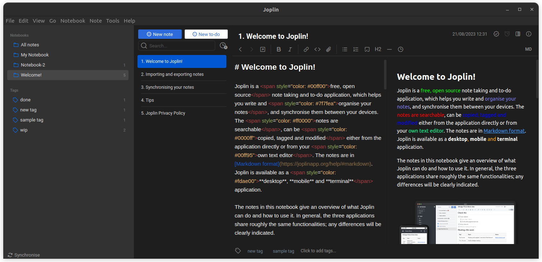Click the Synchronise button
542x262 pixels.
click(x=24, y=255)
